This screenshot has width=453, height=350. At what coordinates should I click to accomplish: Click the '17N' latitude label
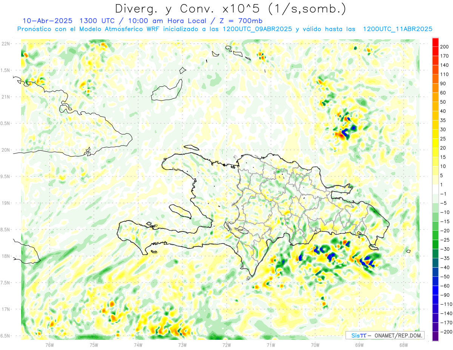[6, 309]
